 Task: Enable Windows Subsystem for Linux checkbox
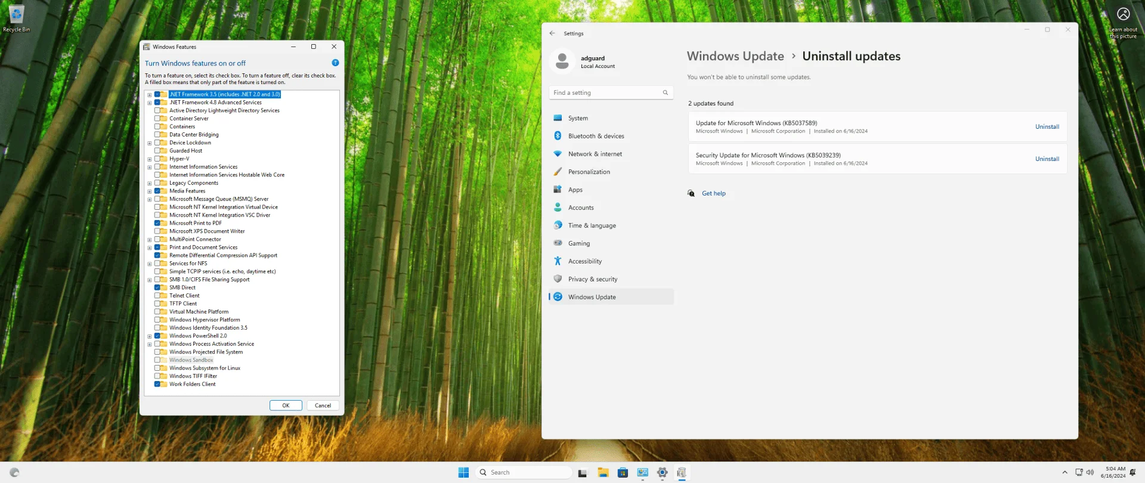tap(157, 368)
